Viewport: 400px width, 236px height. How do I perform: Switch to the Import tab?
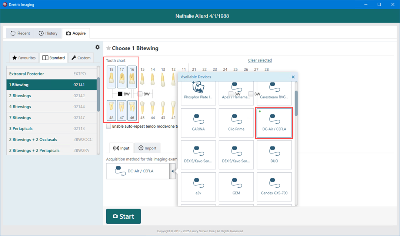point(147,148)
